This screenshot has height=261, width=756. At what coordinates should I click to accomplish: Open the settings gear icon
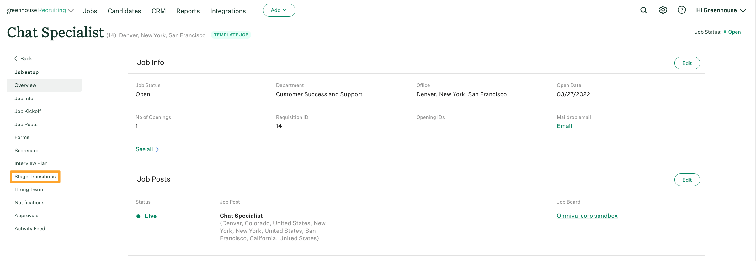click(x=663, y=10)
